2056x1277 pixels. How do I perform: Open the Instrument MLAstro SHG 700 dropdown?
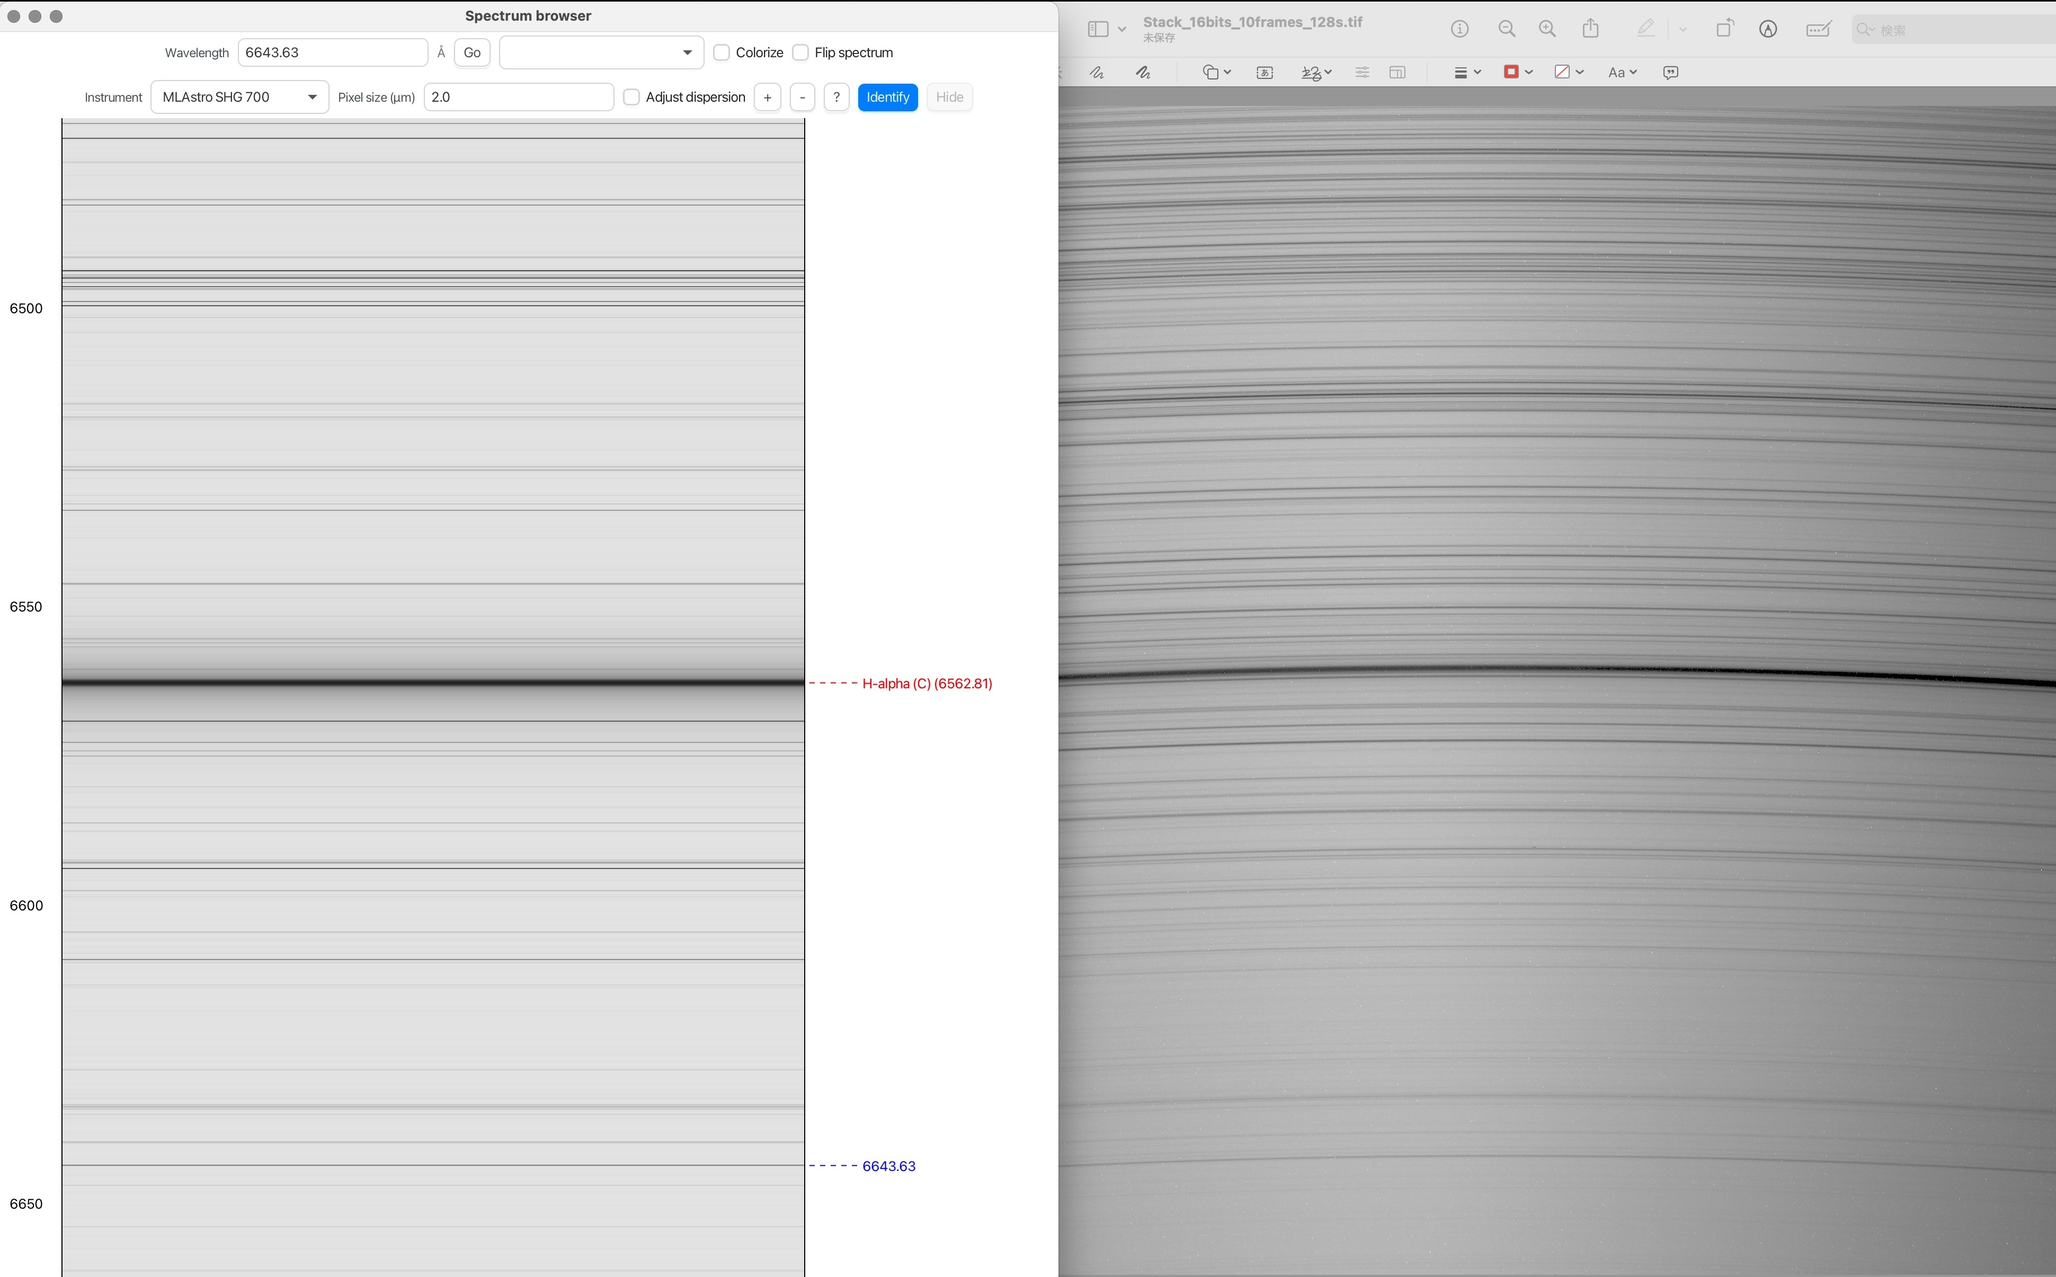point(240,97)
